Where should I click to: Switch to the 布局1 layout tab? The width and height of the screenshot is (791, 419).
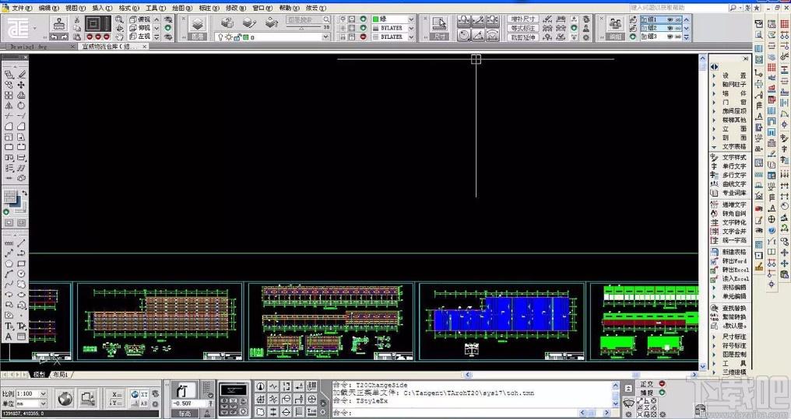pos(61,375)
